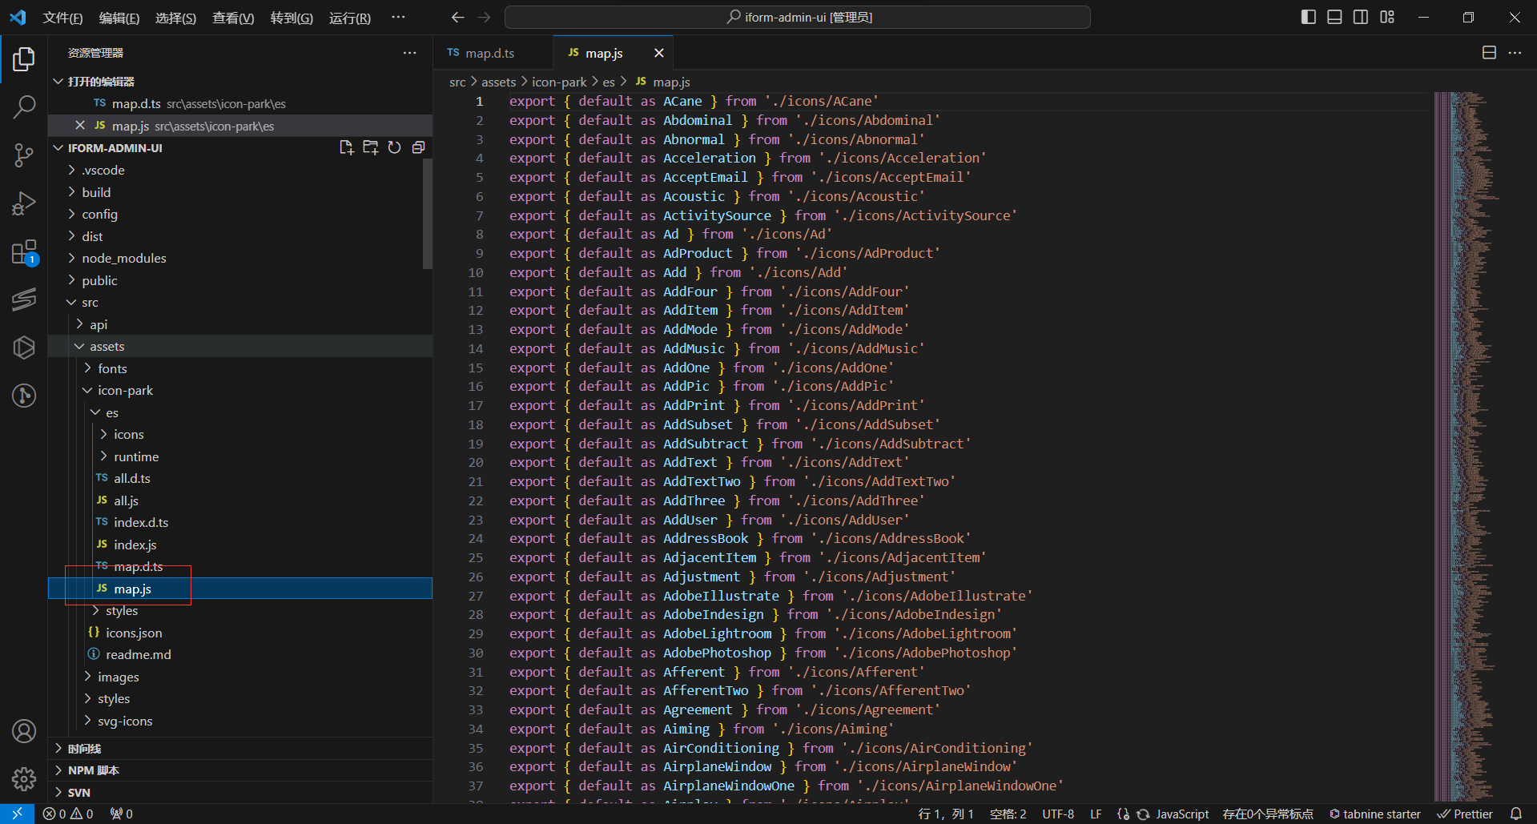Expand the node_modules folder
The width and height of the screenshot is (1537, 824).
coord(123,258)
